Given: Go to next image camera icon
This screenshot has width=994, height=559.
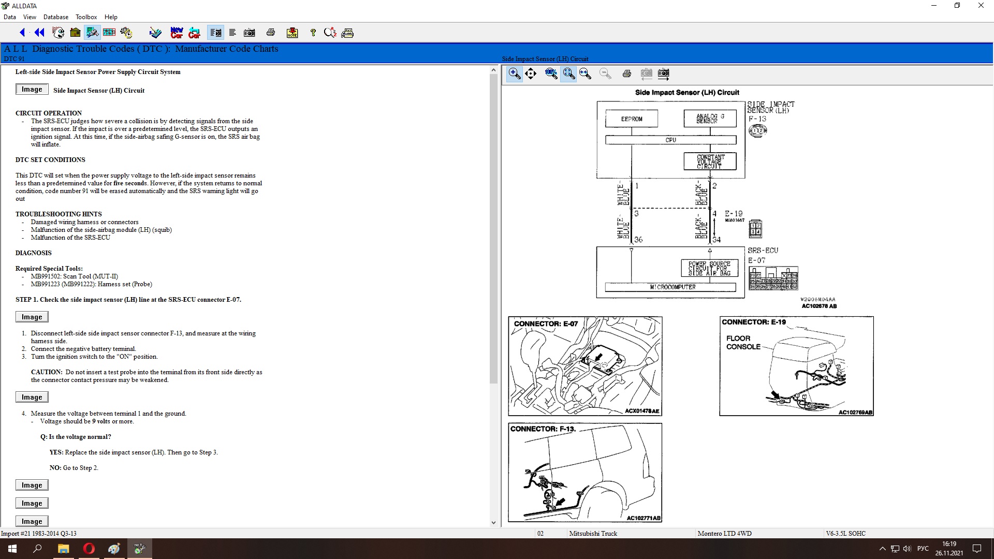Looking at the screenshot, I should (x=663, y=73).
